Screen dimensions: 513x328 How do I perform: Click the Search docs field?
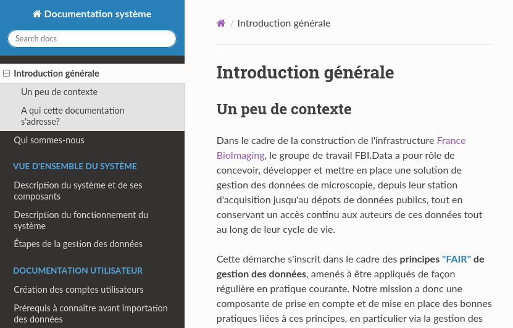92,39
